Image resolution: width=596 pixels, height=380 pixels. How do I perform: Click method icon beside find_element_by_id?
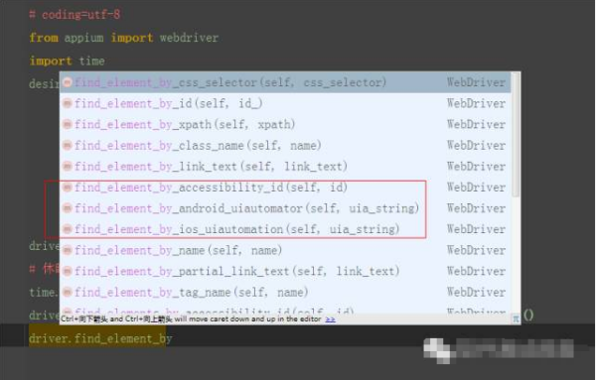(x=68, y=103)
